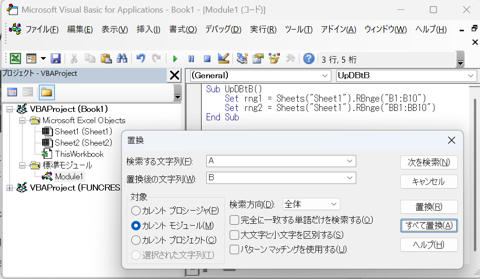Open the デバッグ(D) menu
Image resolution: width=480 pixels, height=279 pixels.
223,29
